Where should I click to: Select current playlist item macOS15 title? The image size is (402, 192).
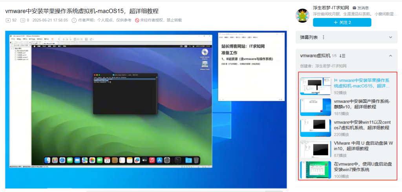362,83
